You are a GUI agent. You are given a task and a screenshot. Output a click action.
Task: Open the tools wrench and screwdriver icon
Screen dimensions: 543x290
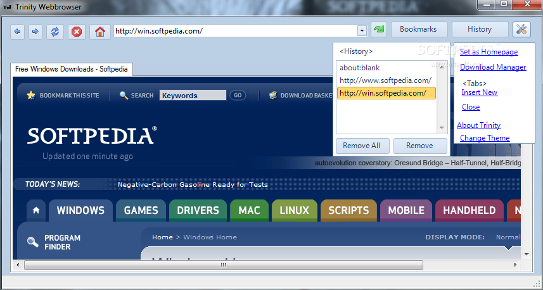coord(521,29)
